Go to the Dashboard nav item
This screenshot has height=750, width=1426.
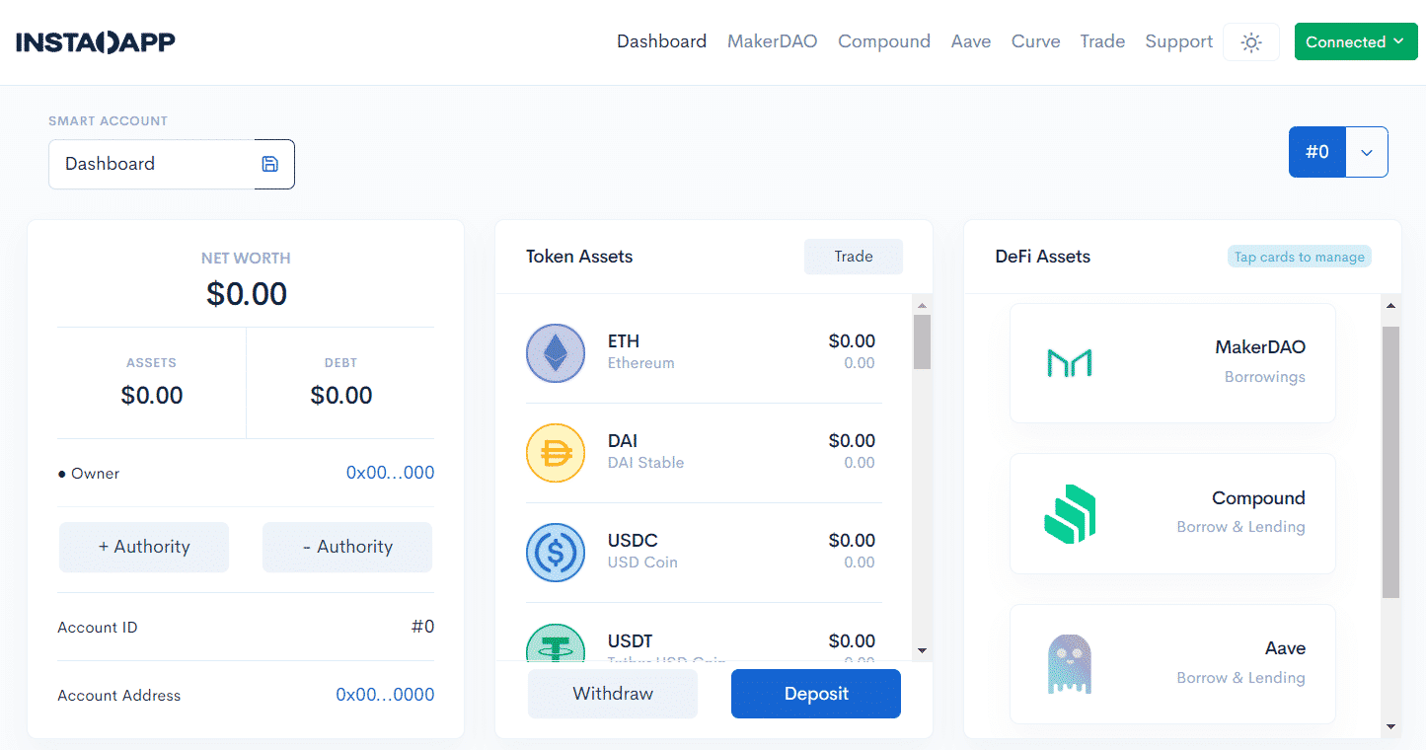pyautogui.click(x=662, y=41)
